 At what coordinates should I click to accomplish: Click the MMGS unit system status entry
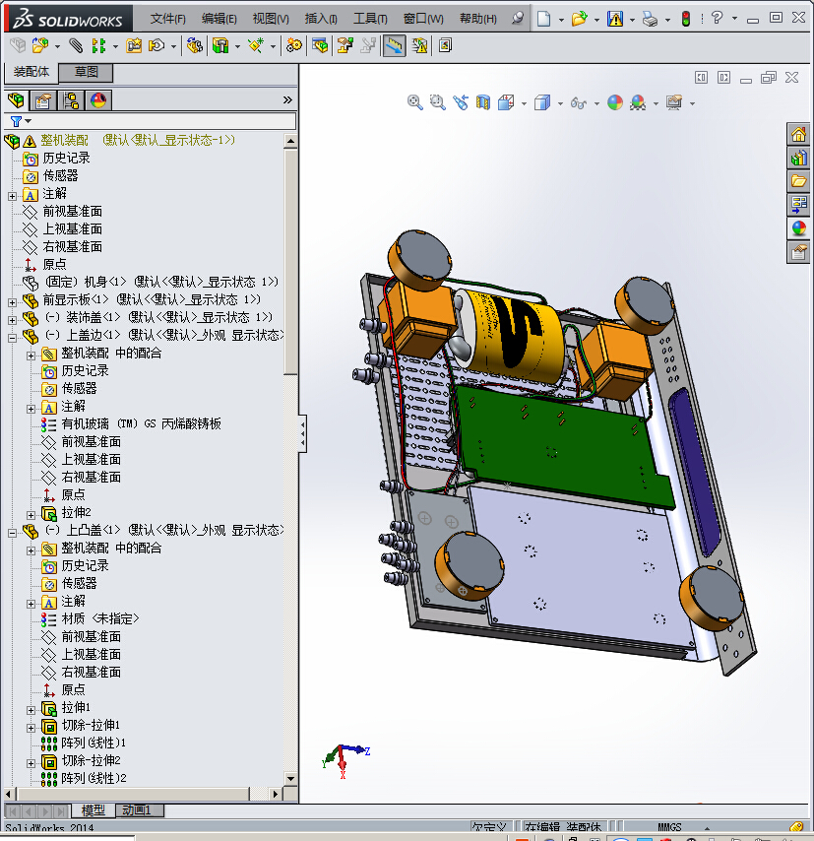click(669, 826)
